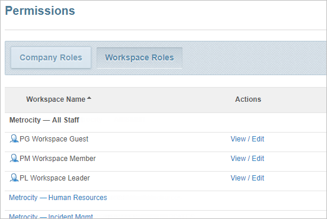Click the user icon beside PL Workspace Leader
This screenshot has width=327, height=219.
[14, 178]
